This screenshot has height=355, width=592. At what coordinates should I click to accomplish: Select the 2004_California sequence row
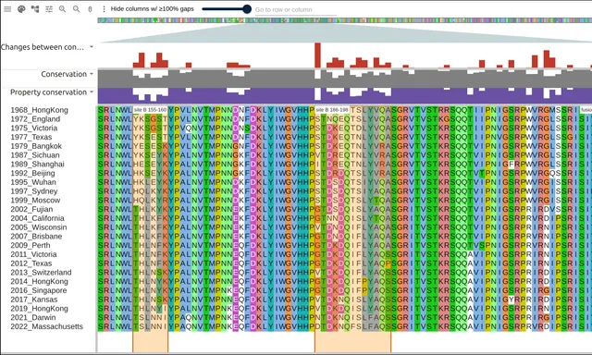37,218
